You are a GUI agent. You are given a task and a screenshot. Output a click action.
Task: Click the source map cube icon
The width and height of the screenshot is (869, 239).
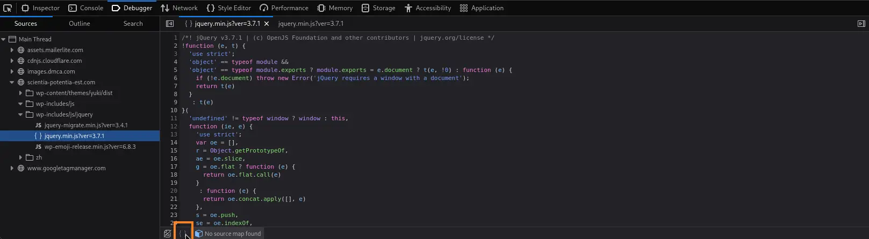(199, 234)
